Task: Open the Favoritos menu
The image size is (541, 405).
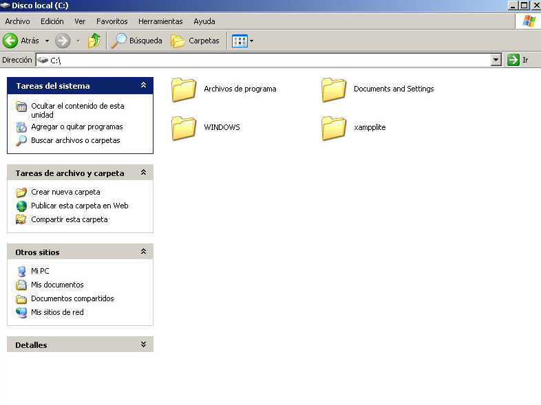Action: click(x=112, y=21)
